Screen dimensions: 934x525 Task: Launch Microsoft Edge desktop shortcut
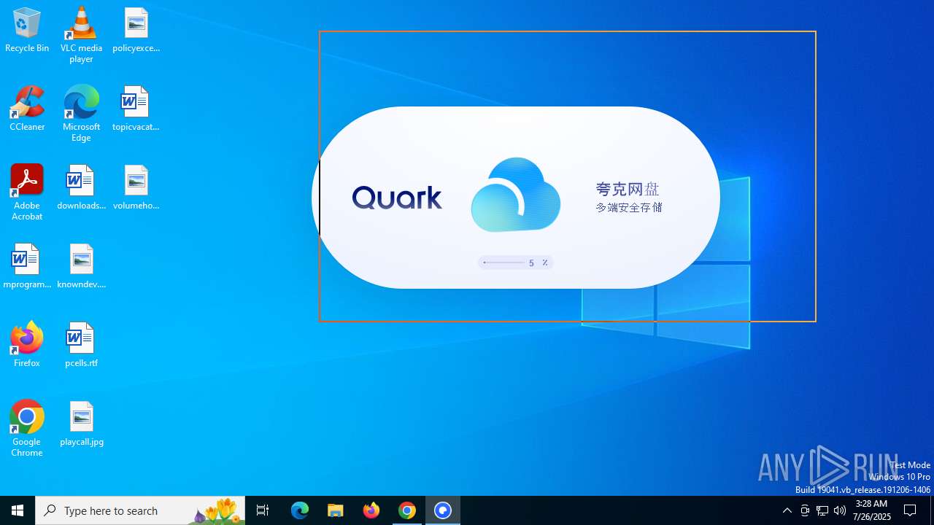(x=81, y=114)
